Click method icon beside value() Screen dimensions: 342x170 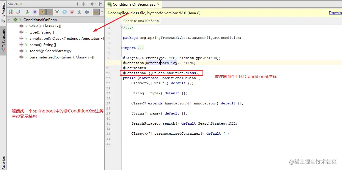(x=21, y=26)
